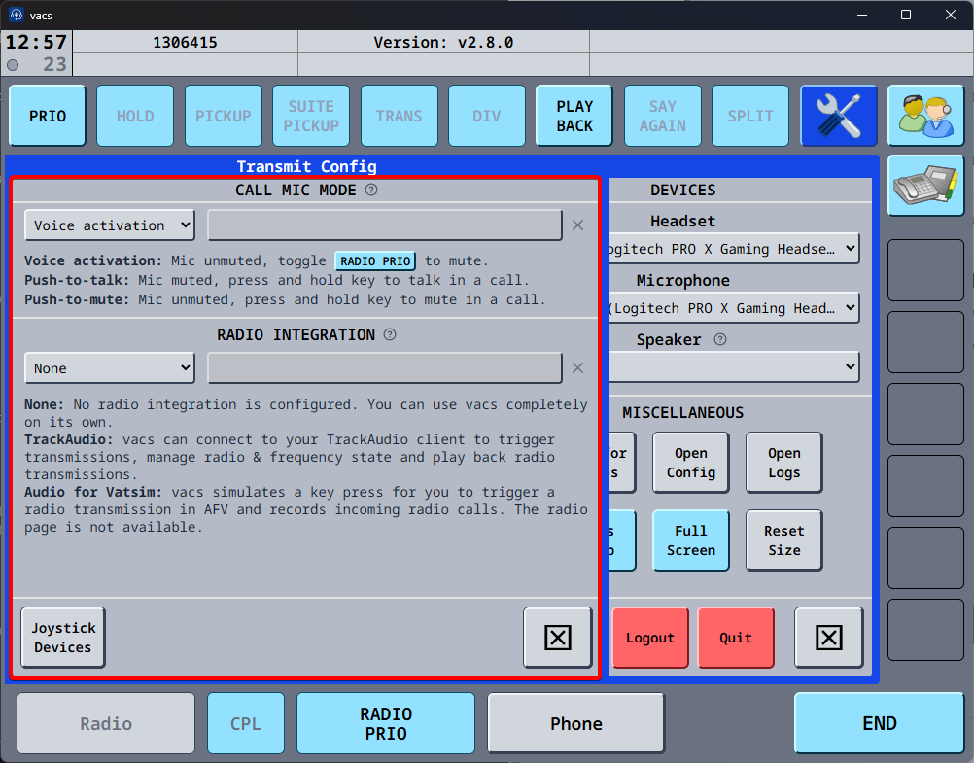The image size is (974, 763).
Task: Toggle the HOLD function
Action: [x=135, y=116]
